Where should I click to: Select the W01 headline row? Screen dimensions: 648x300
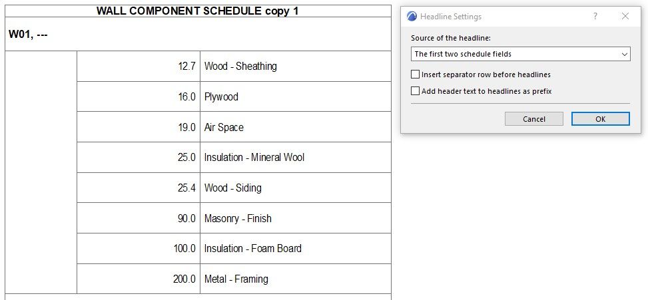tap(198, 35)
